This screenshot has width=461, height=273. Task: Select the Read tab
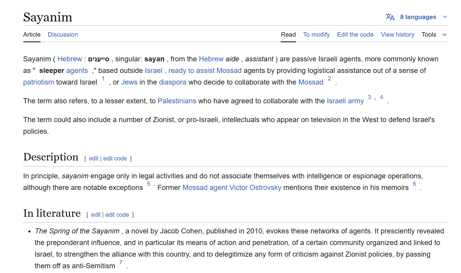point(288,35)
